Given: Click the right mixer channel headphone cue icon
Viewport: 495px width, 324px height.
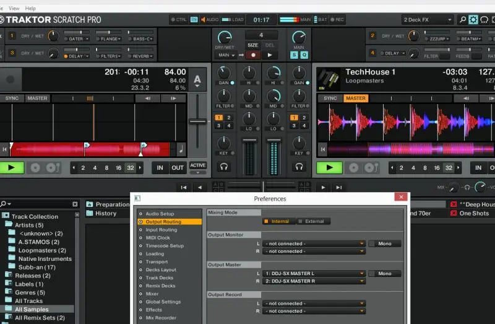Looking at the screenshot, I should pos(299,167).
